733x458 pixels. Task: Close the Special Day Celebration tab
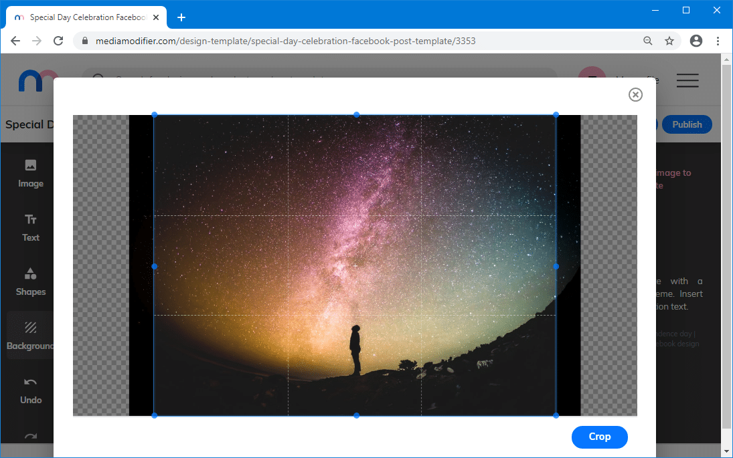[156, 17]
